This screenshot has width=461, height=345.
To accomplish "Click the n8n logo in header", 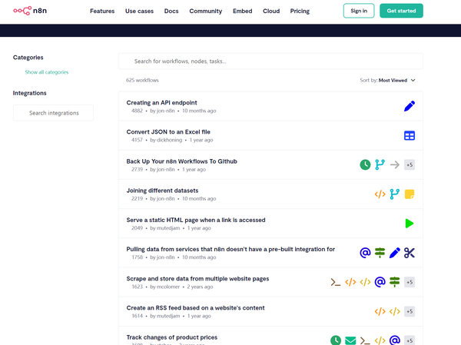I will 30,11.
